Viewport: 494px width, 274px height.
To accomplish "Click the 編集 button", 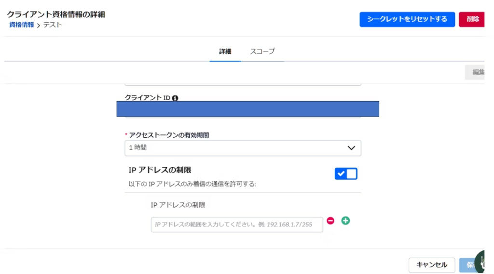I will click(477, 72).
